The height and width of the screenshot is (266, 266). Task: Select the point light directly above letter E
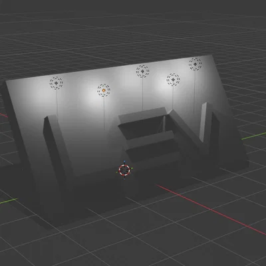click(x=142, y=71)
